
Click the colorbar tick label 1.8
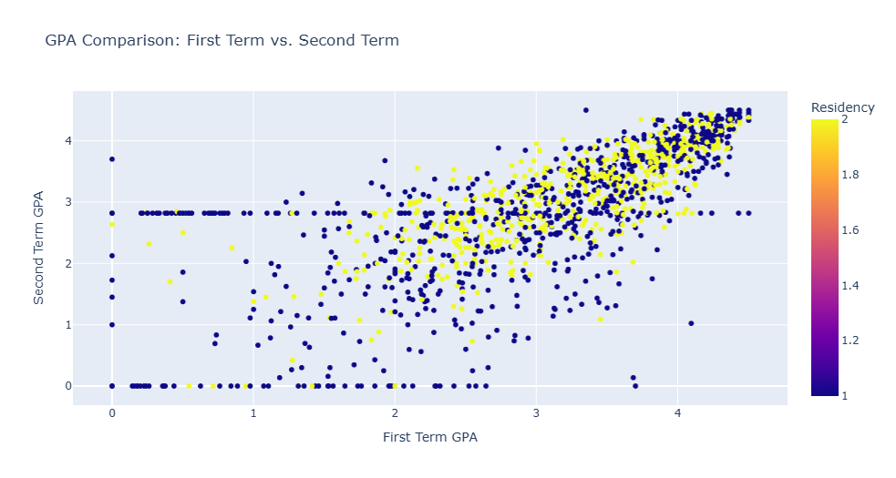850,175
